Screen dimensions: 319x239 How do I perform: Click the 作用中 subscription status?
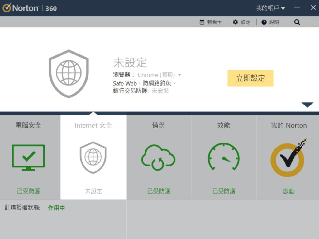coord(56,208)
